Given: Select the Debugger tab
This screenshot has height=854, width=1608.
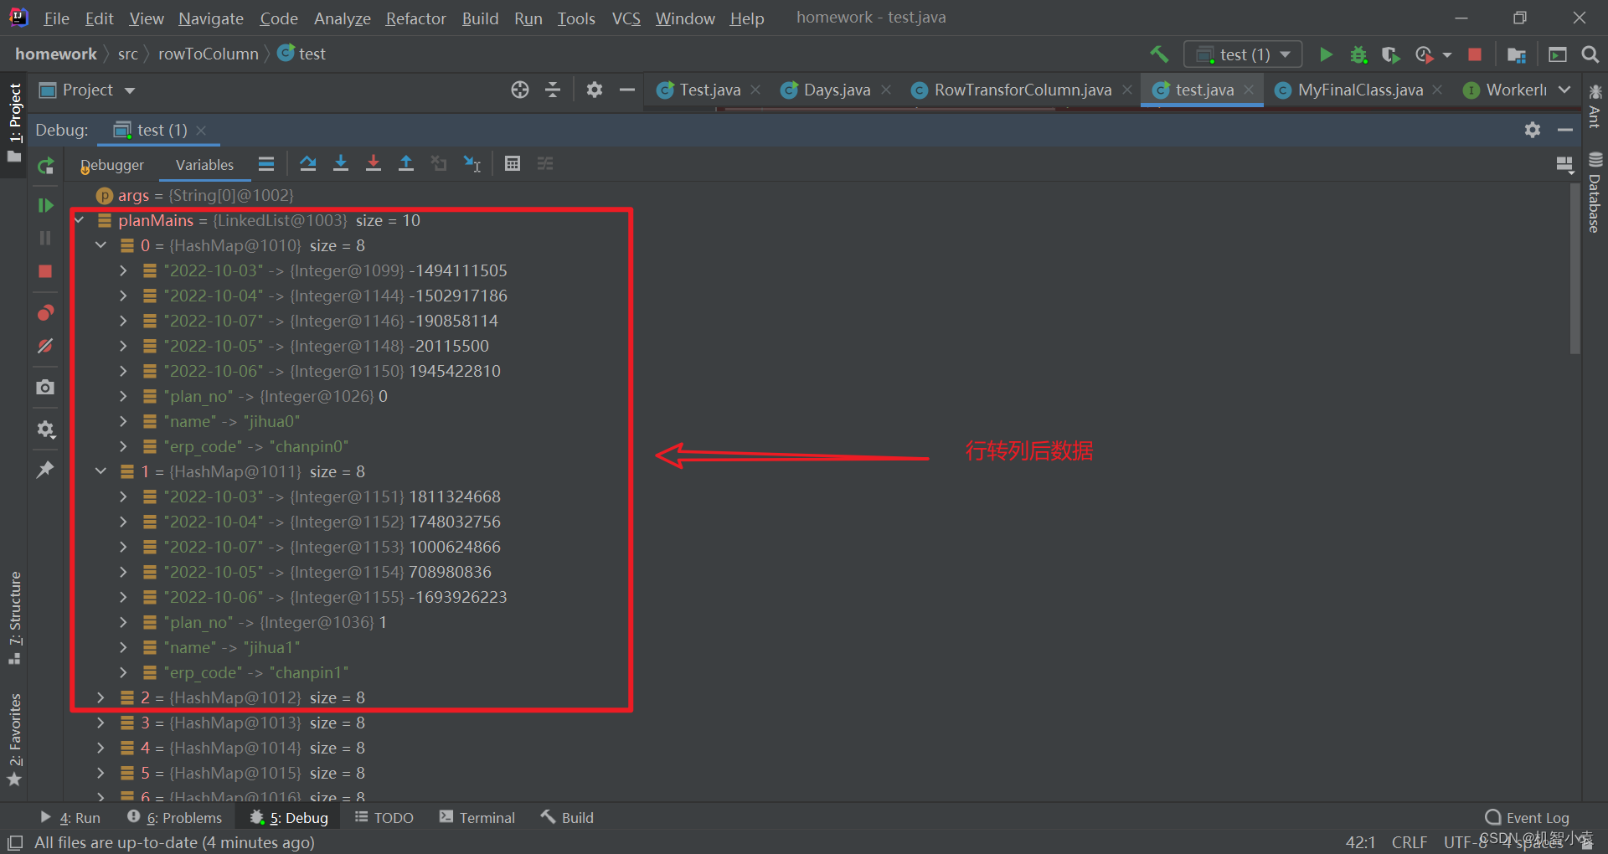Looking at the screenshot, I should click(x=112, y=165).
